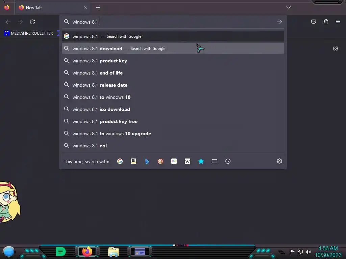The image size is (346, 259).
Task: Select Bing one-off search engine
Action: (x=147, y=161)
